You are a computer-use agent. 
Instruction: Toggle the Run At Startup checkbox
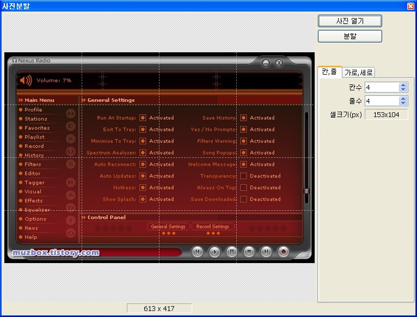coord(143,118)
